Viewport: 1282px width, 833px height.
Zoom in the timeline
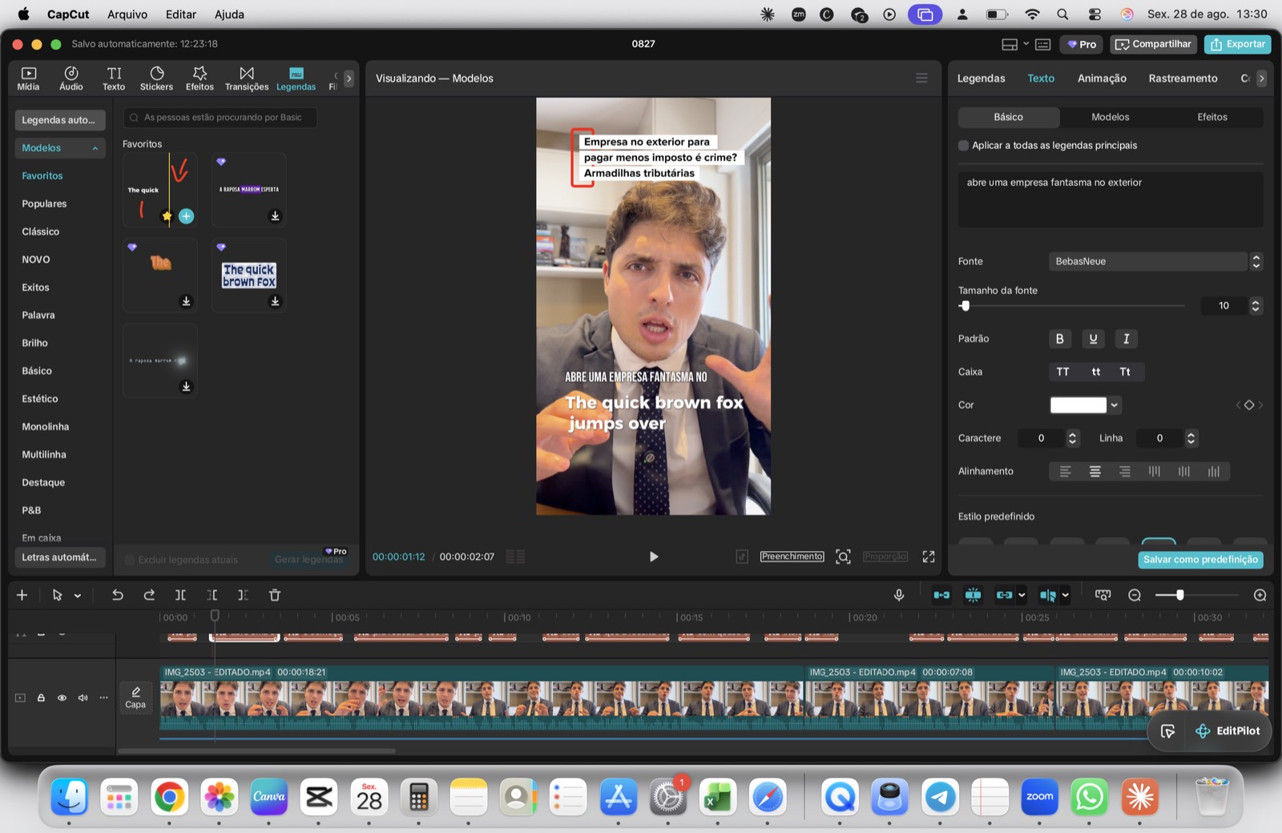tap(1260, 595)
